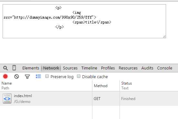178x119 pixels.
Task: Enable the Disable cache checkbox
Action: 79,76
